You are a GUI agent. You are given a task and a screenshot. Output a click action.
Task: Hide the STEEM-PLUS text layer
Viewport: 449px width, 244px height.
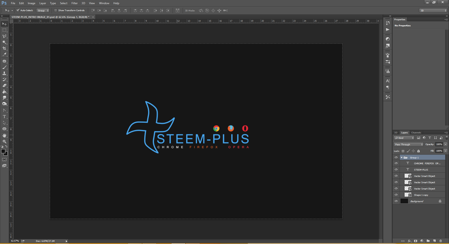(x=396, y=170)
